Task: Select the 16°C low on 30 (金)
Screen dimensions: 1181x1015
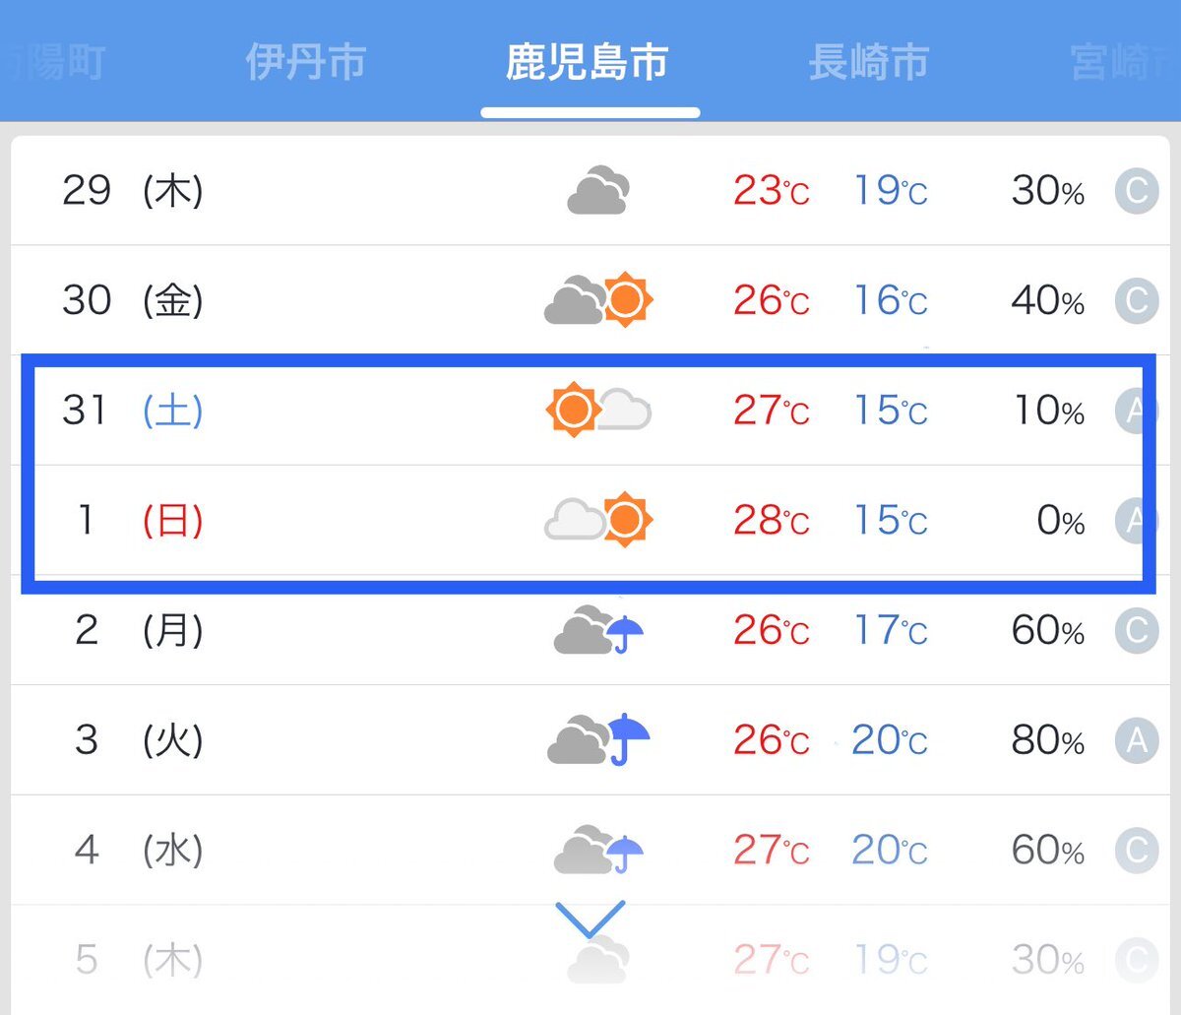Action: click(891, 300)
